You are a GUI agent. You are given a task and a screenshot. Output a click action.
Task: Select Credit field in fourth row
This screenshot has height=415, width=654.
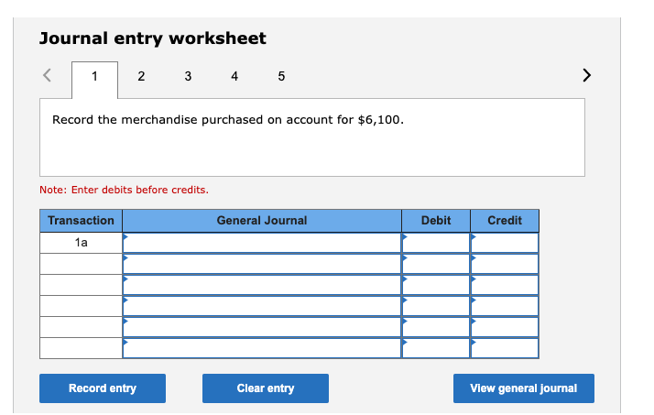point(505,306)
